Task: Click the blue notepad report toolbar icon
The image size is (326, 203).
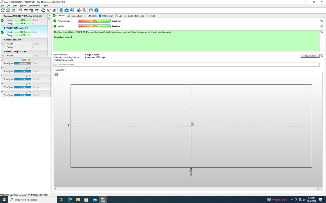Action: tap(61, 10)
